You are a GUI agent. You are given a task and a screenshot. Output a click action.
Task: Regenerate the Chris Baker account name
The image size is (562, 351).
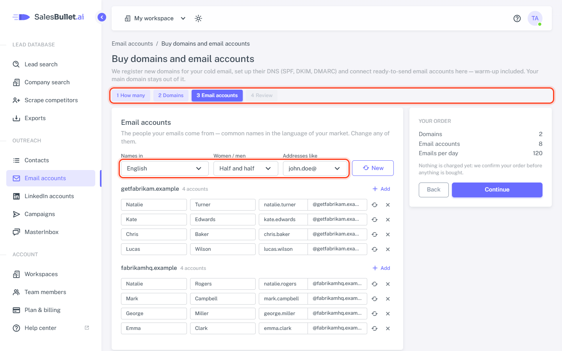point(375,234)
